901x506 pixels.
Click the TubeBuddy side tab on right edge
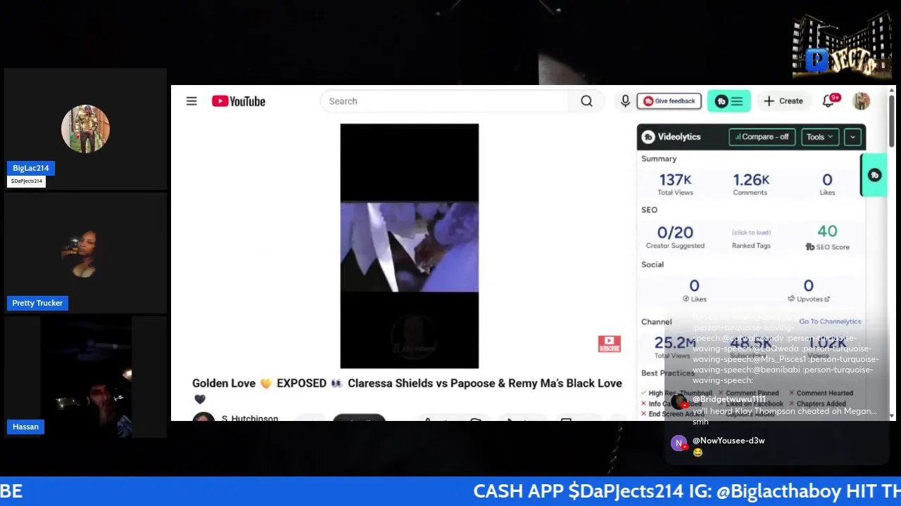[874, 175]
